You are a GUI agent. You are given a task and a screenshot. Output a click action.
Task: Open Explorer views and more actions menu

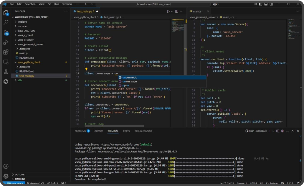coord(66,11)
